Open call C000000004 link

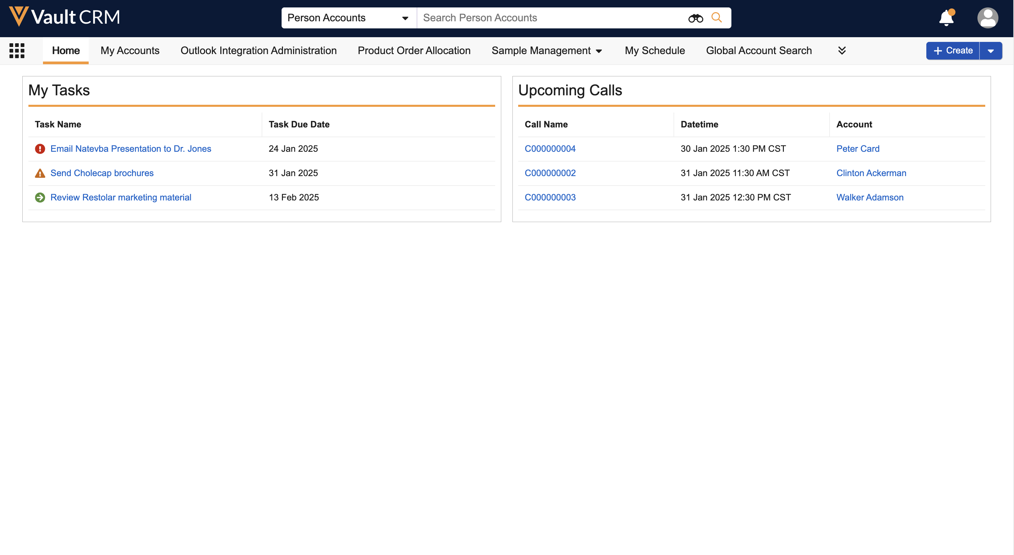pos(550,149)
